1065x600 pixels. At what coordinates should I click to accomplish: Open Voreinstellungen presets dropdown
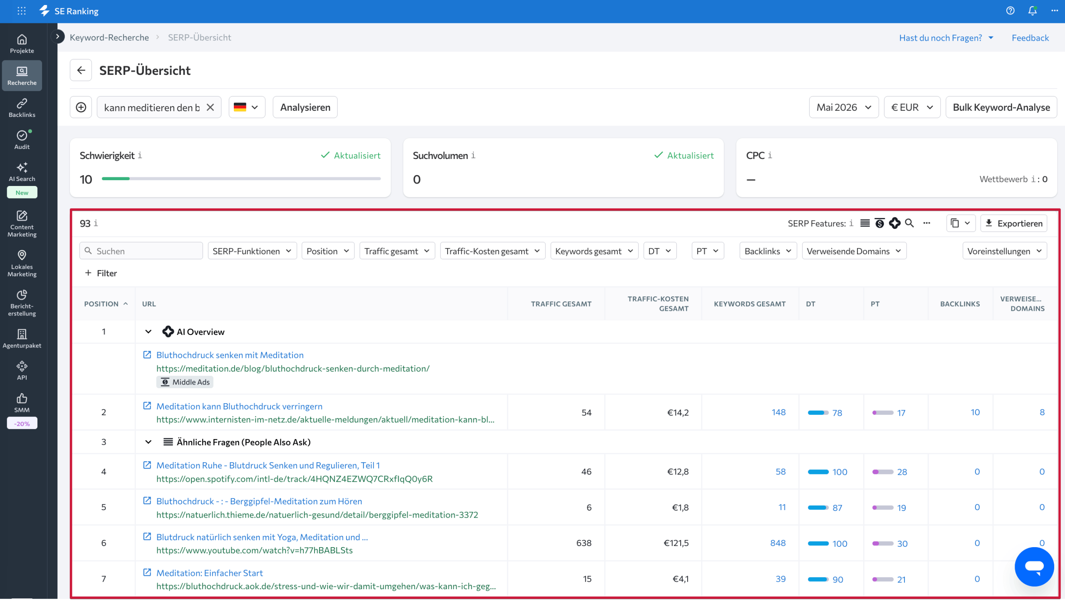(x=1004, y=251)
